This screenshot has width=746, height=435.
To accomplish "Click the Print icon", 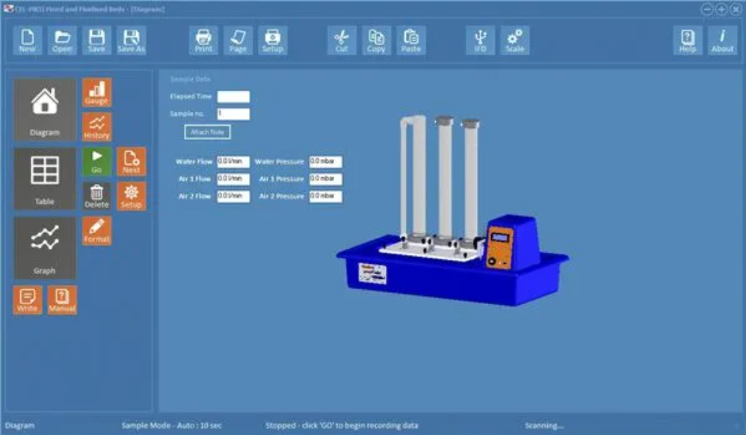I will click(x=203, y=40).
